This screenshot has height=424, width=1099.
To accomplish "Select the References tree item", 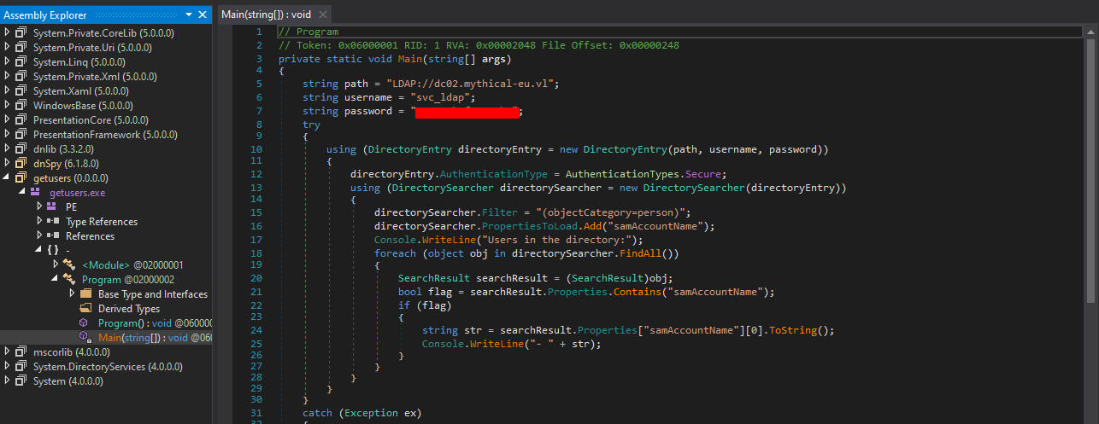I will point(90,235).
